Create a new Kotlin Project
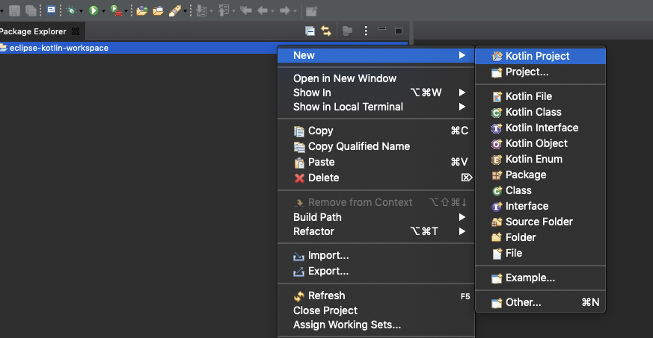 [540, 56]
